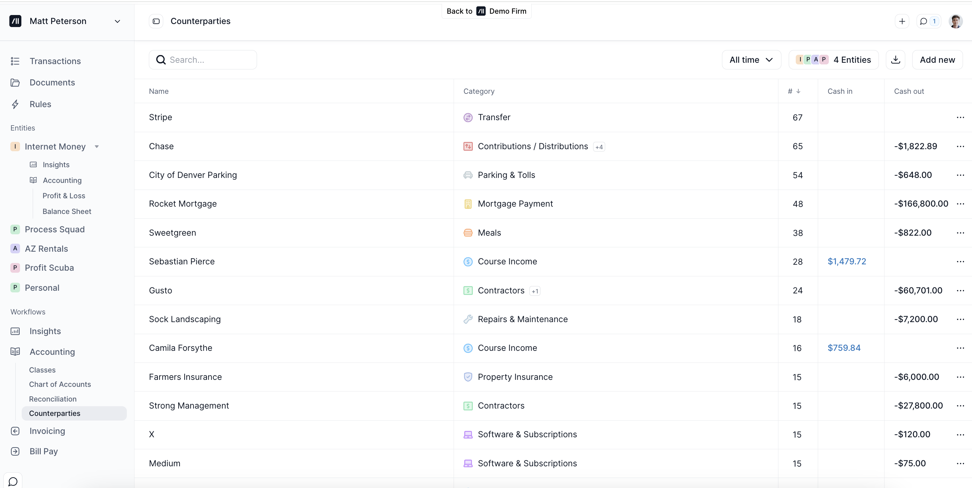Go to Transactions in the sidebar
The height and width of the screenshot is (488, 972).
tap(55, 61)
